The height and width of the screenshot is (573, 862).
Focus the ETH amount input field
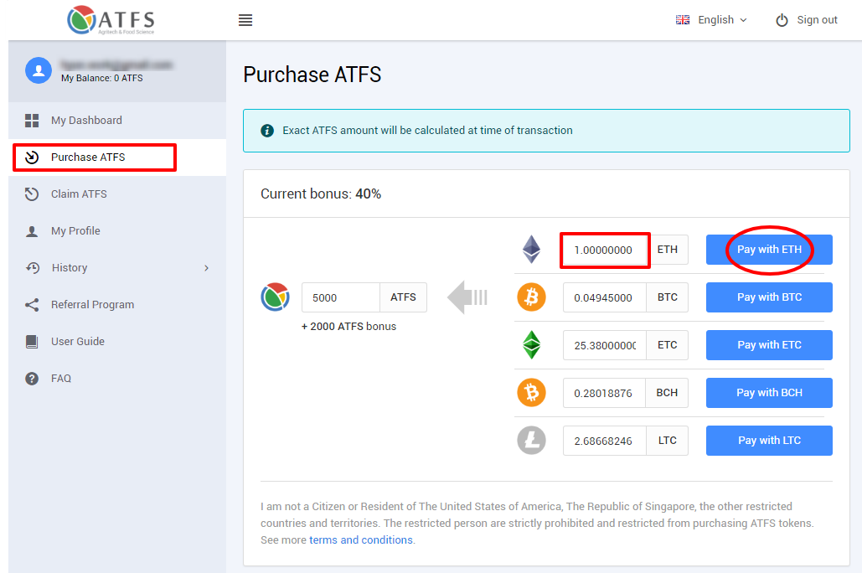[x=605, y=250]
